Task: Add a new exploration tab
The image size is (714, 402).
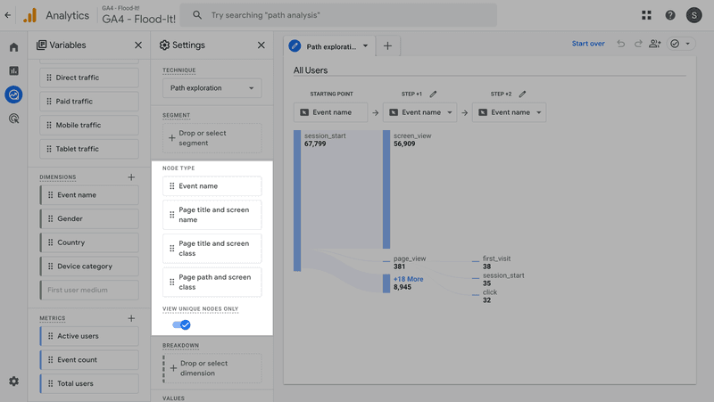Action: click(387, 45)
